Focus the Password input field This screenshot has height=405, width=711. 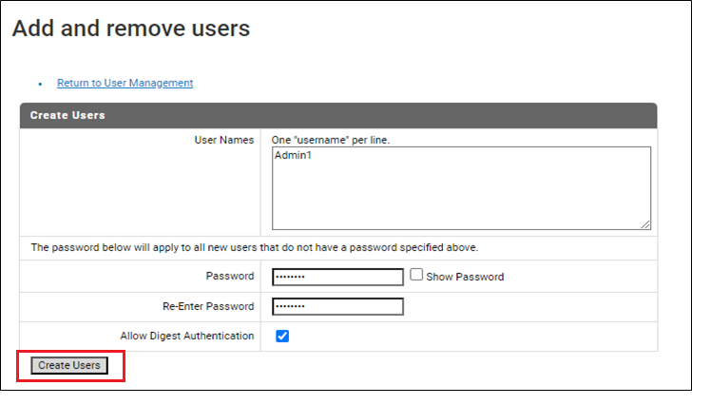point(337,277)
